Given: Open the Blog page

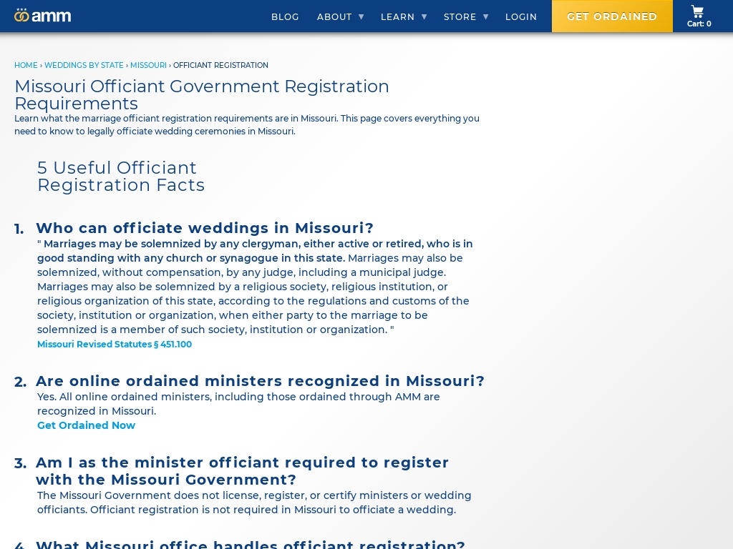Looking at the screenshot, I should point(285,17).
